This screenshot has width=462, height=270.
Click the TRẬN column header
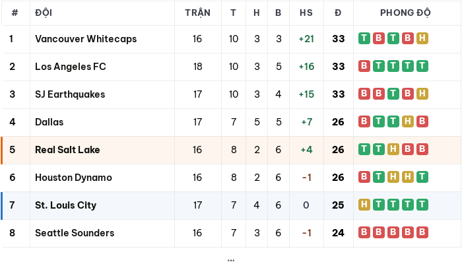pyautogui.click(x=198, y=13)
